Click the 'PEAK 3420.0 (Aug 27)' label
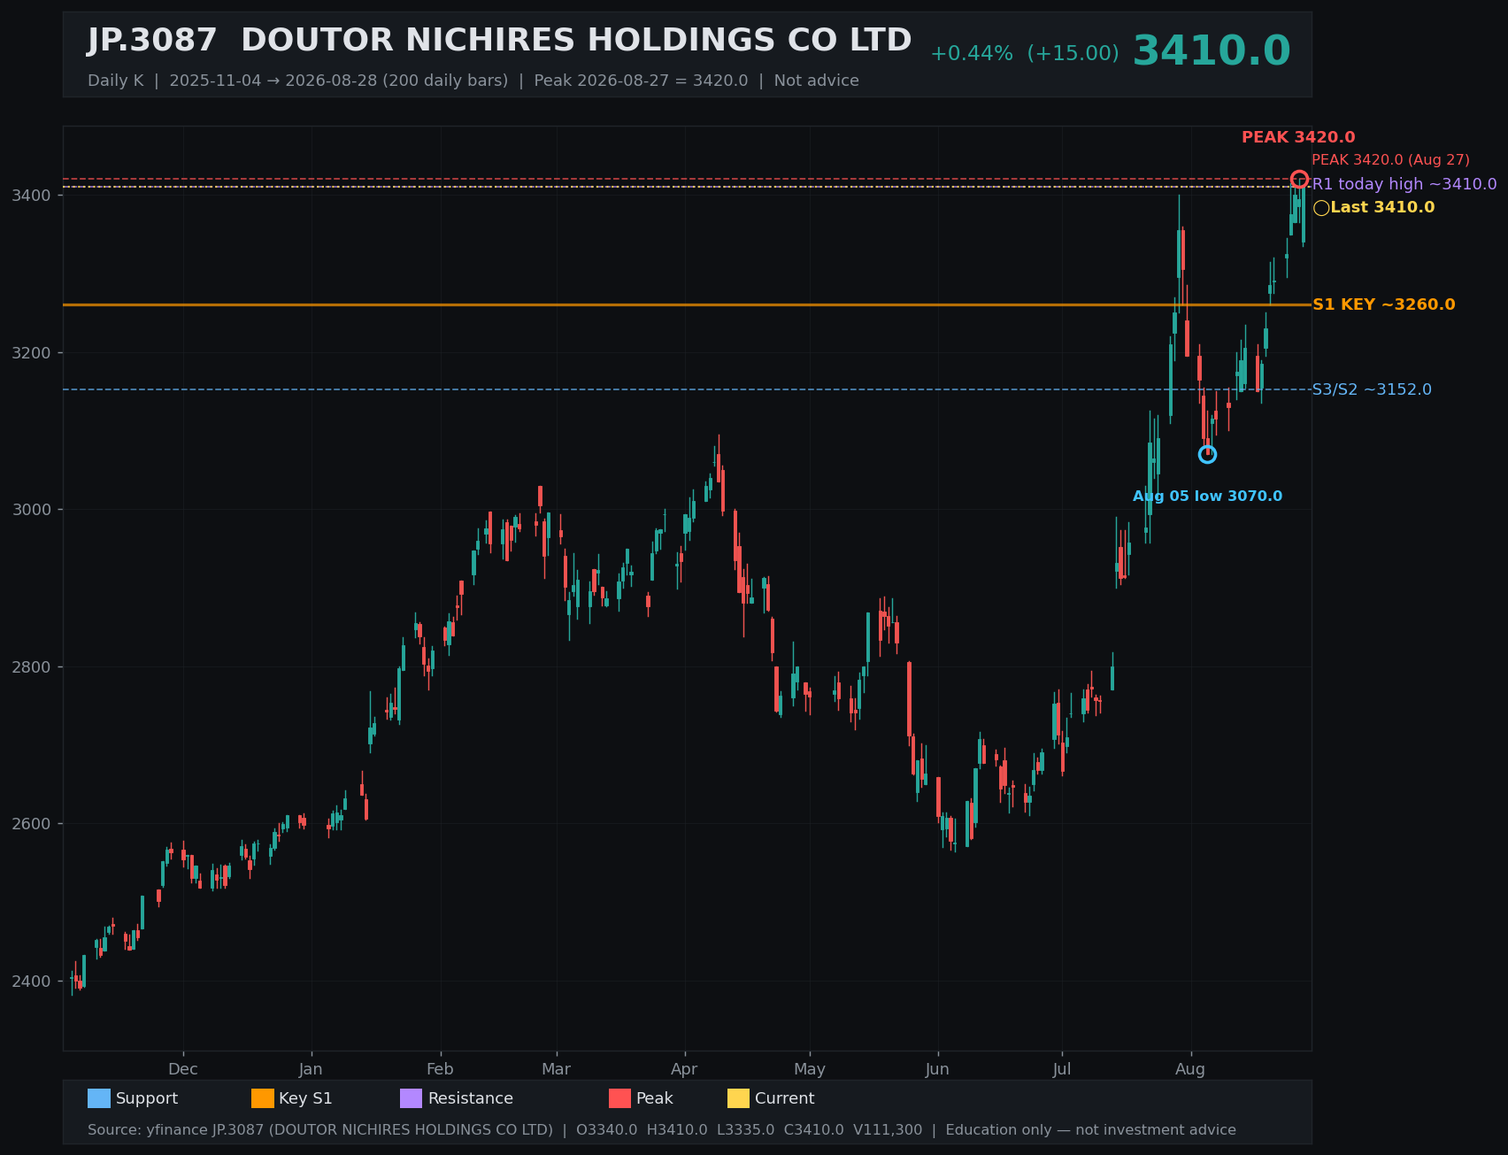Viewport: 1508px width, 1155px height. coord(1390,160)
